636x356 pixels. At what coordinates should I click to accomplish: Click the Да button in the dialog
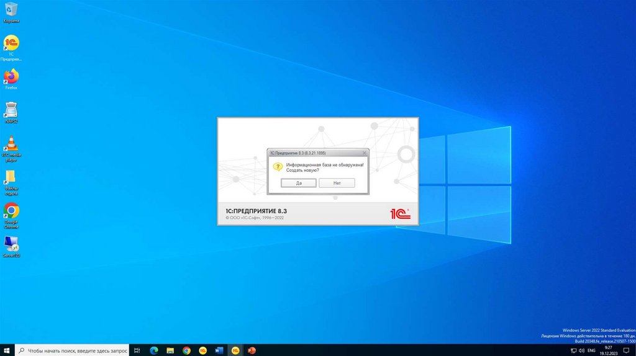coord(299,183)
